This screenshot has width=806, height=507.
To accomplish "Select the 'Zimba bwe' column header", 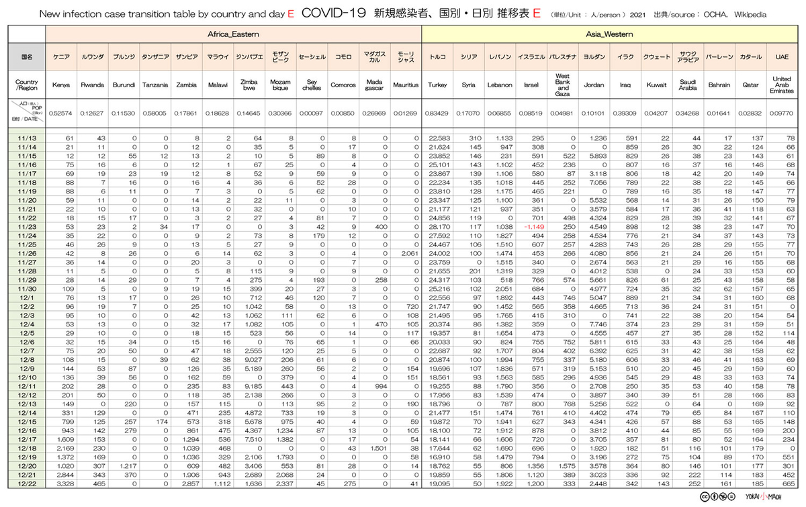I will coord(249,85).
